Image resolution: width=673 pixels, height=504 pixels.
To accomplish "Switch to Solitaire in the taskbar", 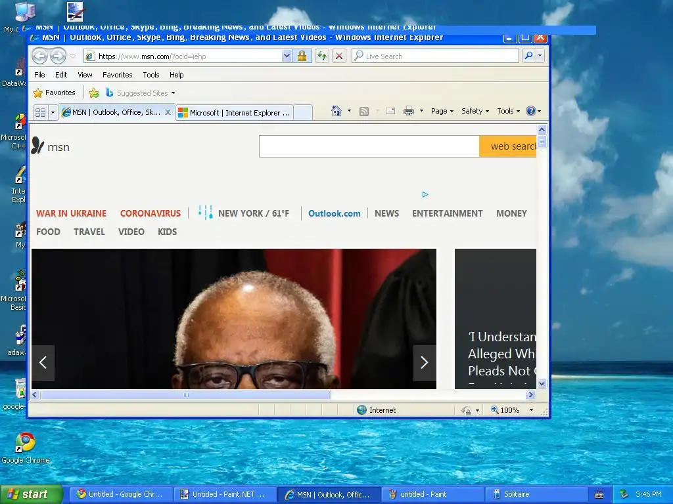I will click(x=536, y=494).
